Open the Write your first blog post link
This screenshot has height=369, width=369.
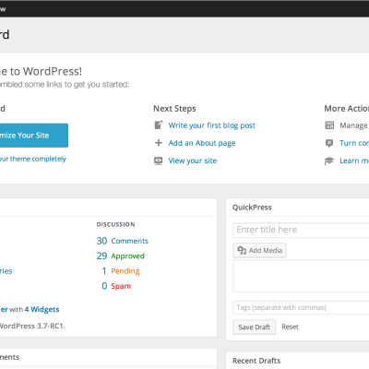click(212, 125)
